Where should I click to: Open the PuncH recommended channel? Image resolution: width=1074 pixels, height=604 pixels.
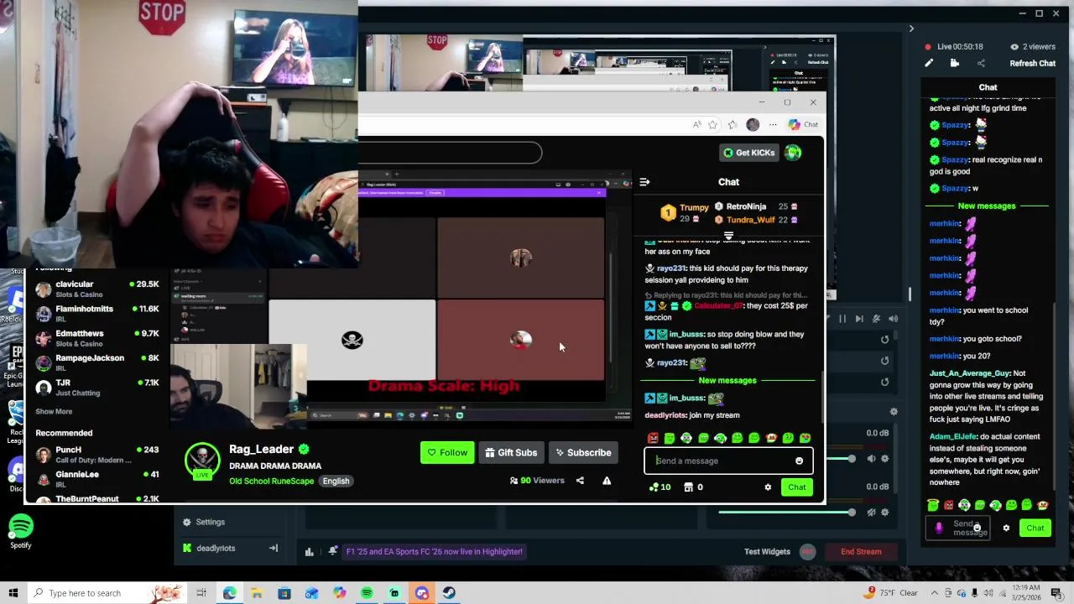[x=96, y=455]
